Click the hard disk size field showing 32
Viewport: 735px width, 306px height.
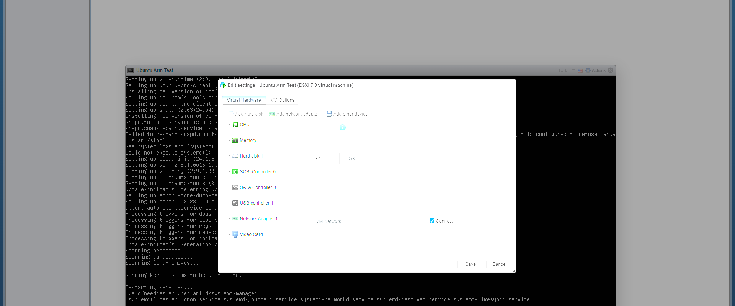(x=326, y=159)
